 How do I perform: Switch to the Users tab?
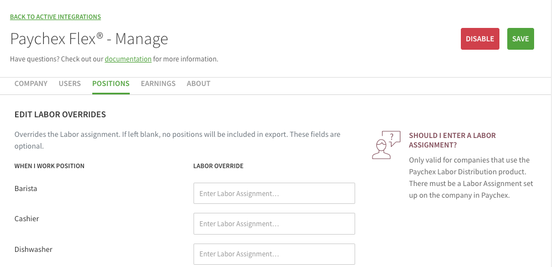pyautogui.click(x=70, y=84)
